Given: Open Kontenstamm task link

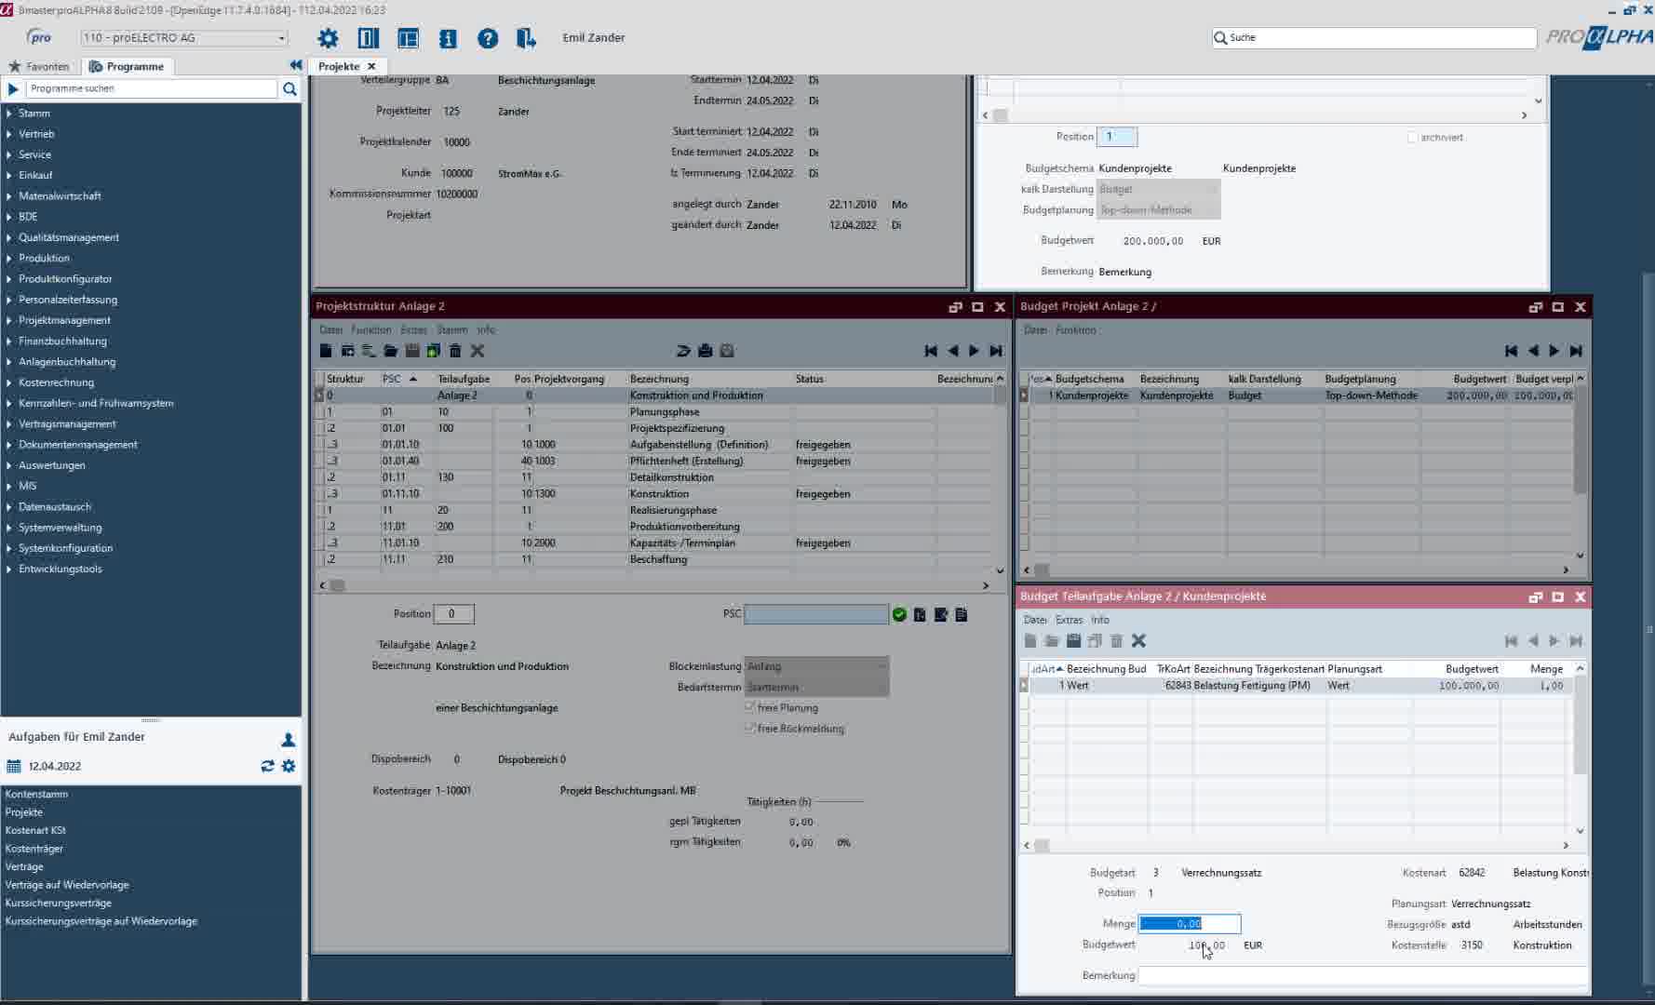Looking at the screenshot, I should [36, 794].
